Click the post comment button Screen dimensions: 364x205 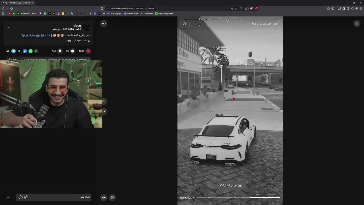click(x=8, y=197)
